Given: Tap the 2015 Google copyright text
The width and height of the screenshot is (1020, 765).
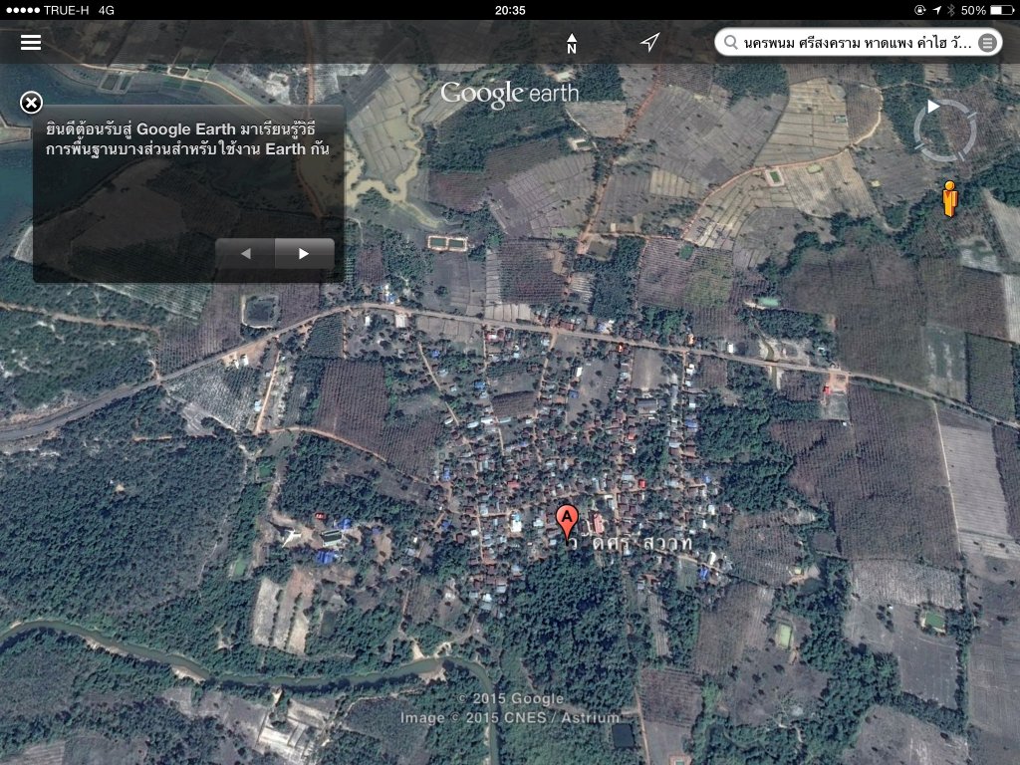Looking at the screenshot, I should click(510, 698).
